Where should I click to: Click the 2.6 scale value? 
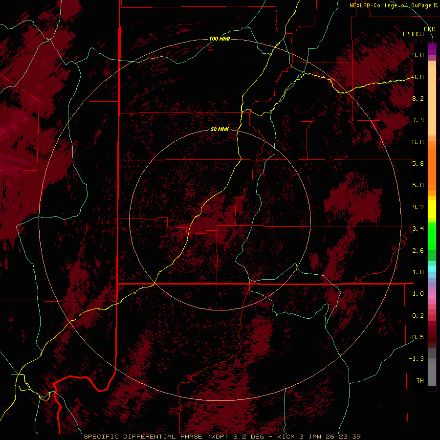(418, 251)
